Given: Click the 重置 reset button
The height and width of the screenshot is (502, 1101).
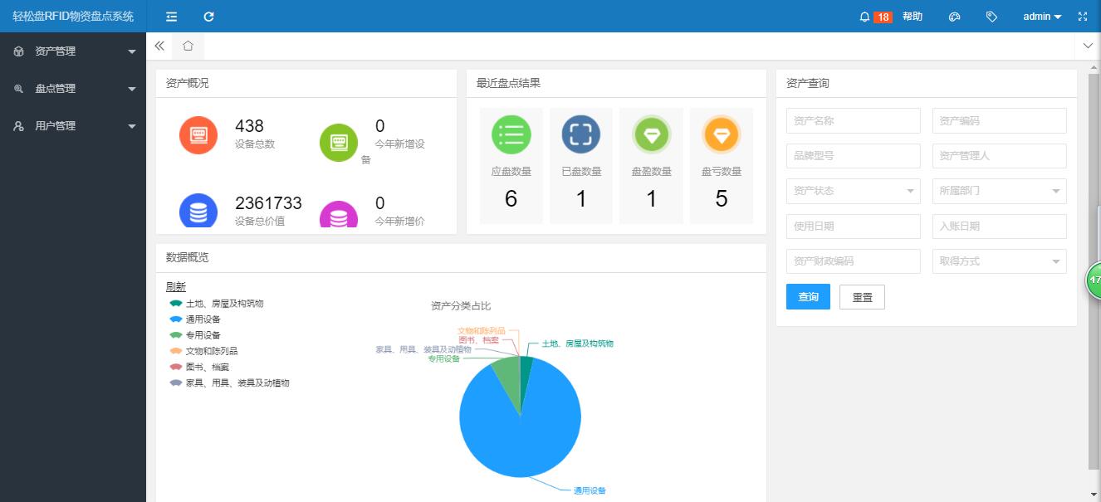Looking at the screenshot, I should (x=862, y=297).
